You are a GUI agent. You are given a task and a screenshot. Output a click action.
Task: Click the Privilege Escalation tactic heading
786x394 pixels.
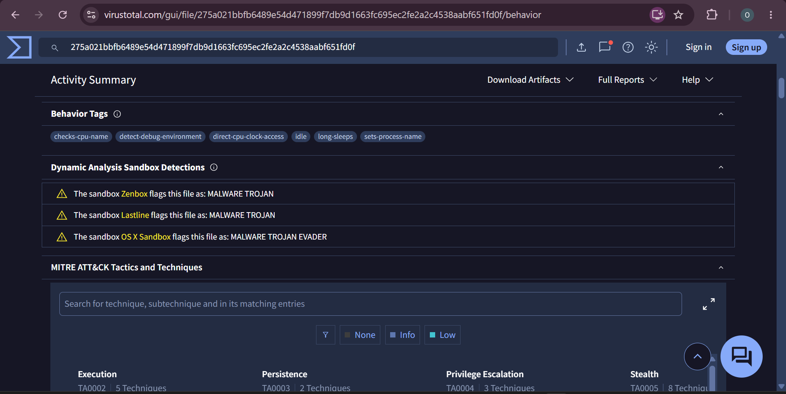pyautogui.click(x=485, y=374)
